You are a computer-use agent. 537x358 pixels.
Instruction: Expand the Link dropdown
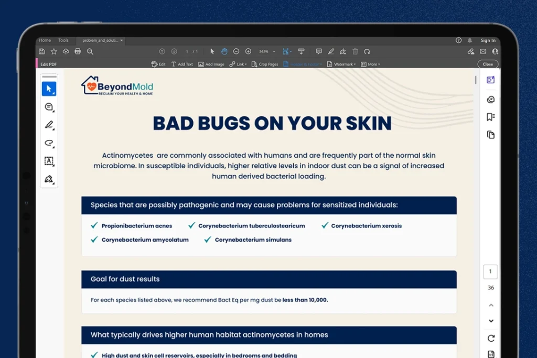[x=238, y=64]
